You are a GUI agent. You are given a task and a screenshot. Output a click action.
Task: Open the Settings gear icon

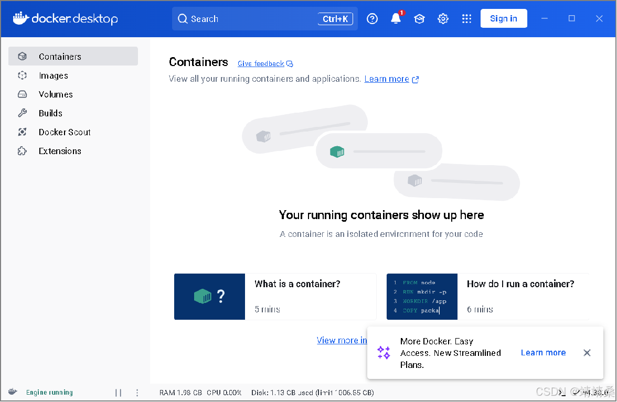point(443,18)
